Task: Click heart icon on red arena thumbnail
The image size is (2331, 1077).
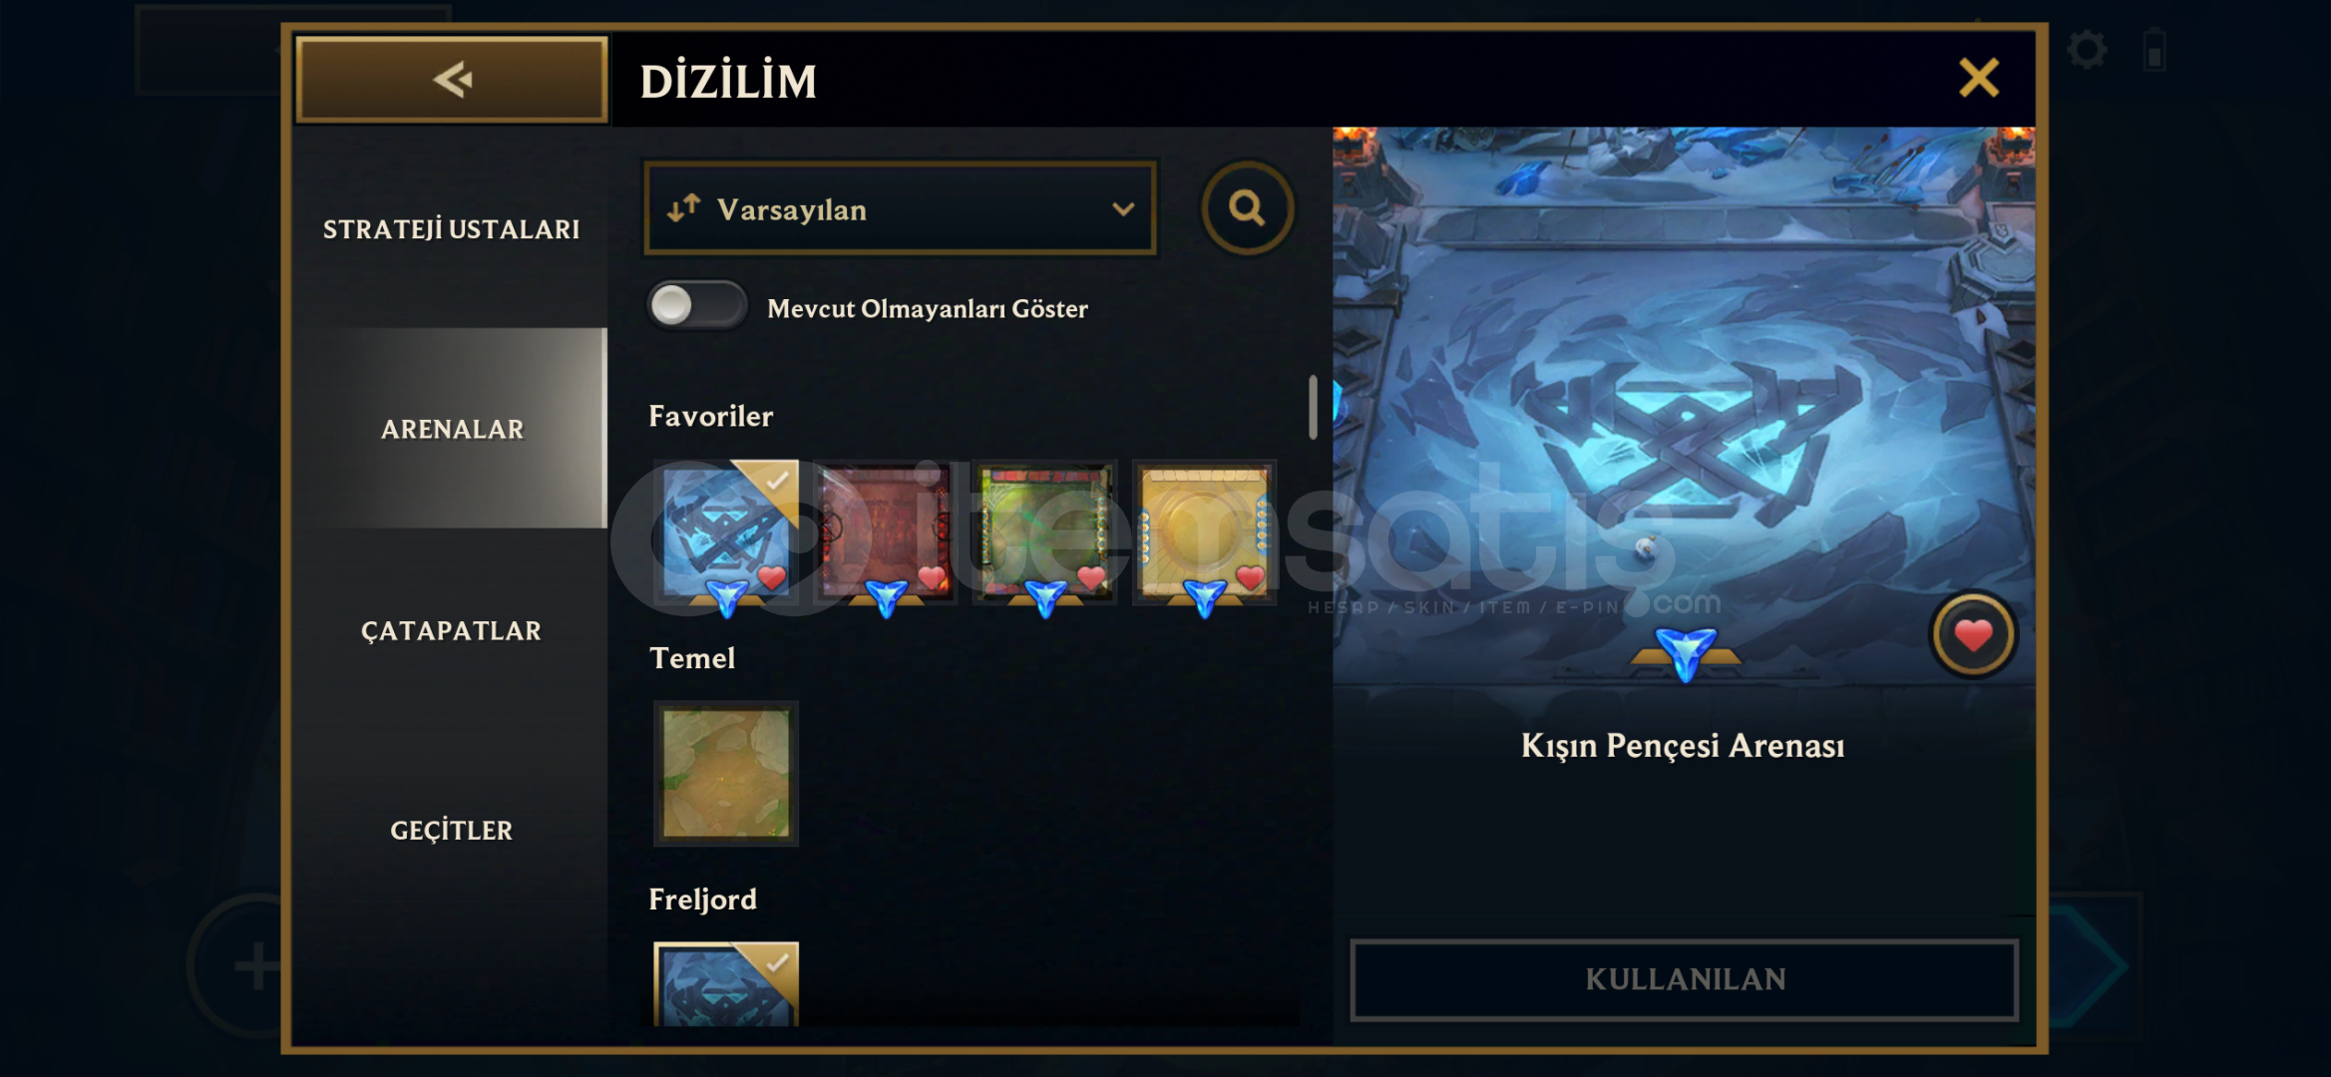Action: (x=932, y=576)
